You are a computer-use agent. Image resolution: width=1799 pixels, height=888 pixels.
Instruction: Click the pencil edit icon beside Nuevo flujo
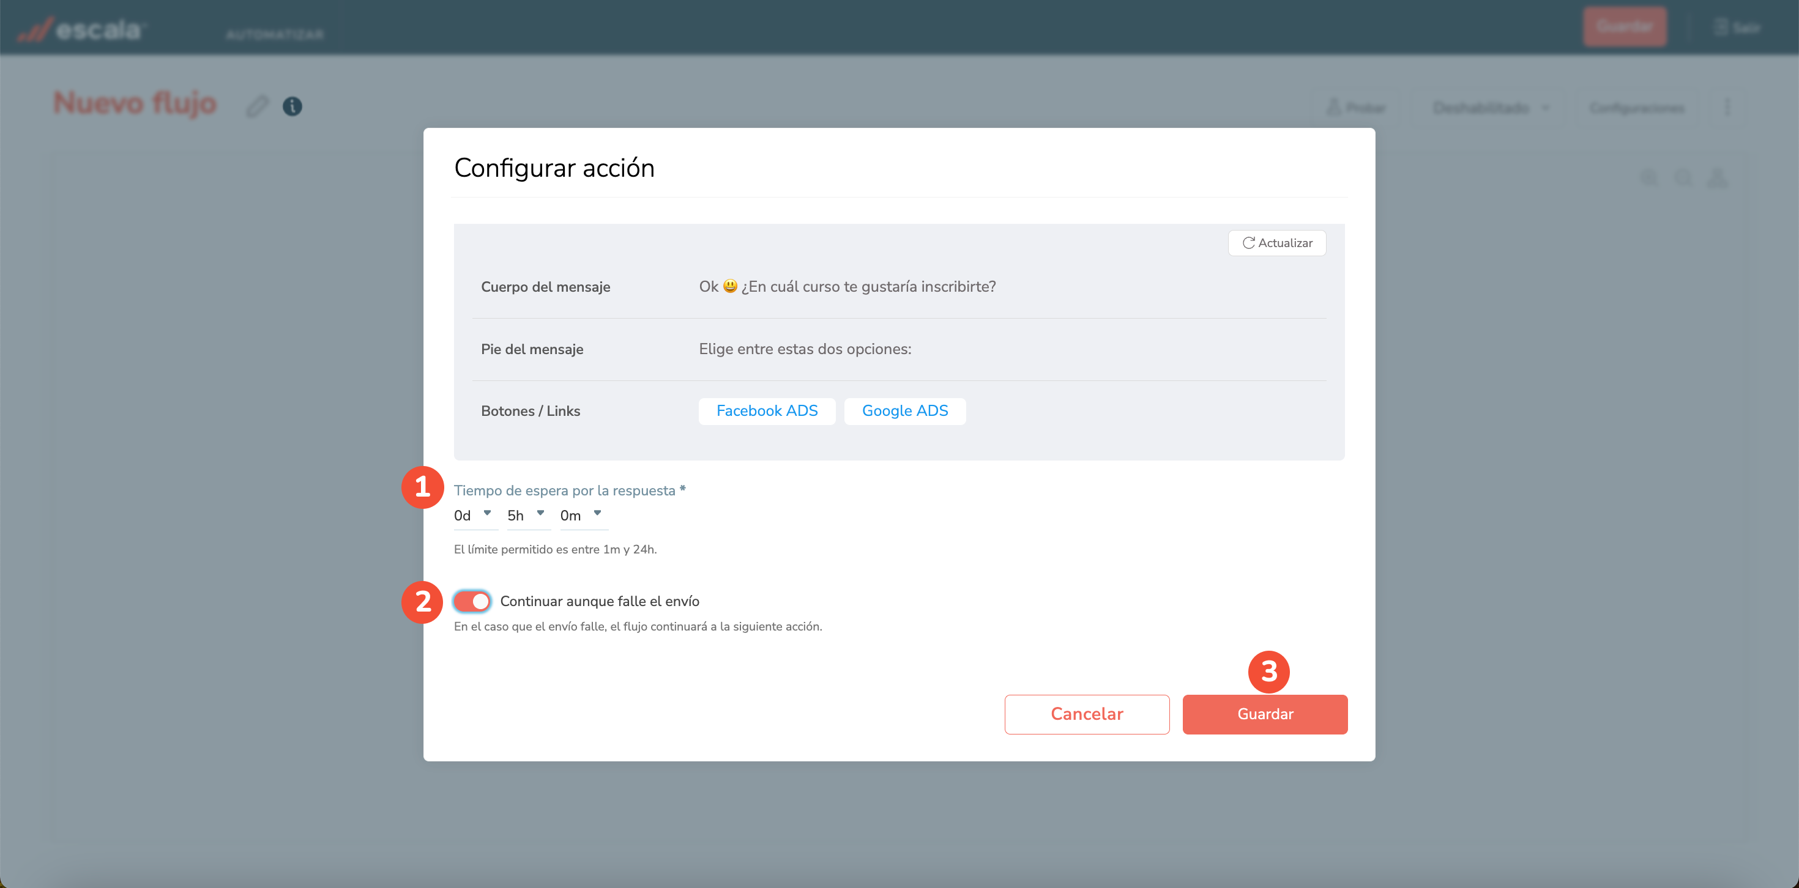257,106
